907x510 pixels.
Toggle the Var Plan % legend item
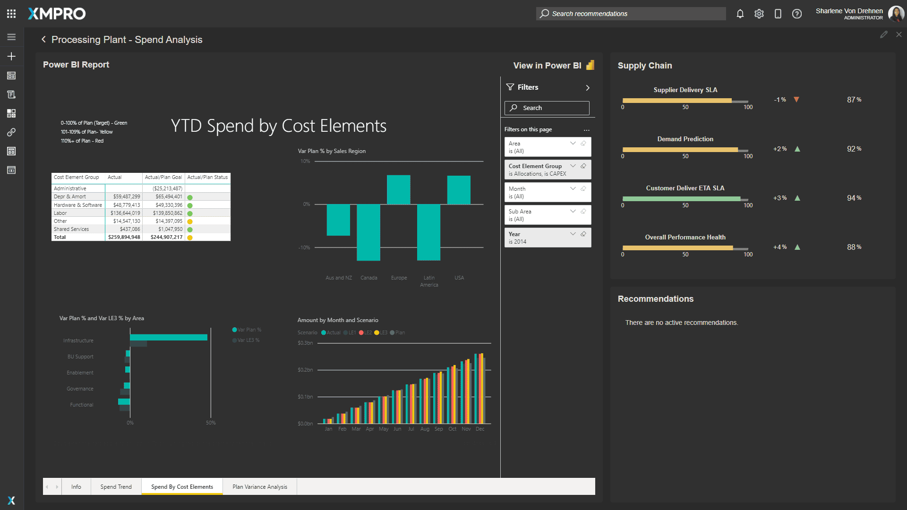click(x=247, y=330)
